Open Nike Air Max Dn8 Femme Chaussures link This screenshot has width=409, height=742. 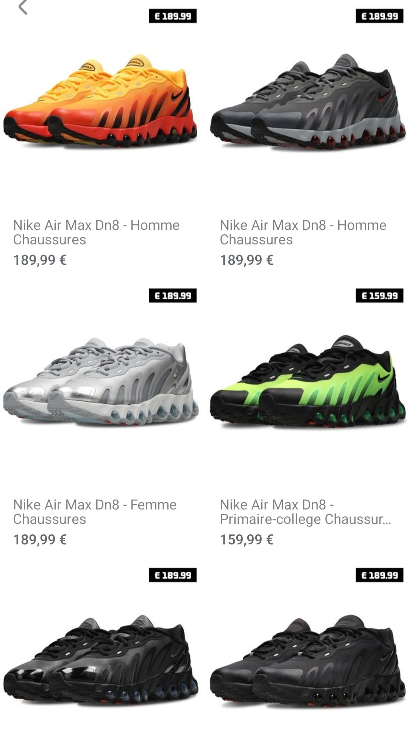[95, 512]
